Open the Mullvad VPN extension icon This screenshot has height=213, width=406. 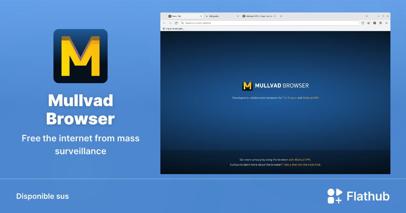374,23
